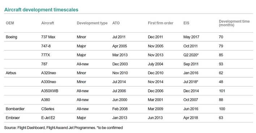Screen dimensions: 256x133
Task: Click A350XWB development time 101
Action: pos(222,91)
